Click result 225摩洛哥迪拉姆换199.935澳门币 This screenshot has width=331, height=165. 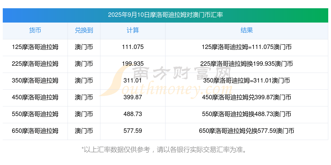point(247,64)
